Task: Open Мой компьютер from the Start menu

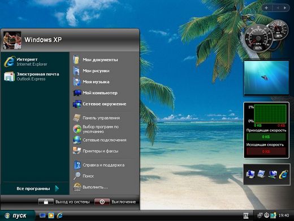Action: 100,93
